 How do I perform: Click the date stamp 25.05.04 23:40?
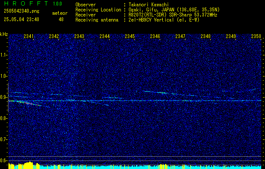(21, 19)
